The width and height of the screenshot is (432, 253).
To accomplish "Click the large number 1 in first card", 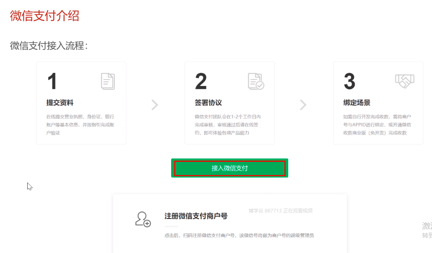I will [52, 81].
